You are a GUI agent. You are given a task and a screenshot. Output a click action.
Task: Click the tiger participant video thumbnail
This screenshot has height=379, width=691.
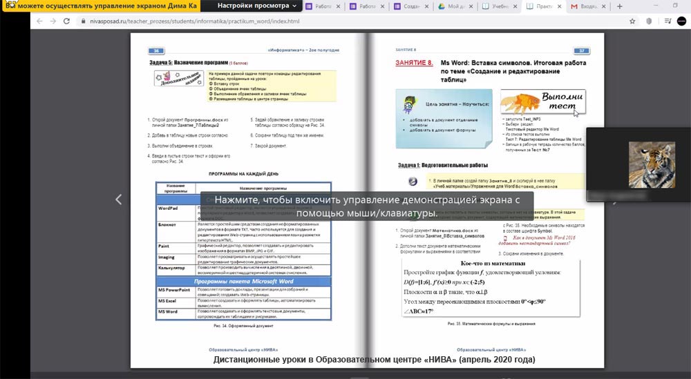652,164
